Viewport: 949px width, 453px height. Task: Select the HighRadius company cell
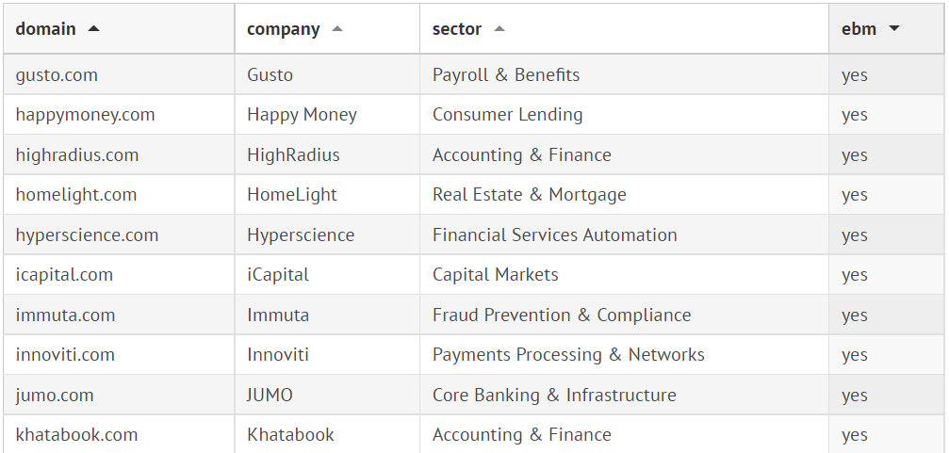(x=293, y=155)
